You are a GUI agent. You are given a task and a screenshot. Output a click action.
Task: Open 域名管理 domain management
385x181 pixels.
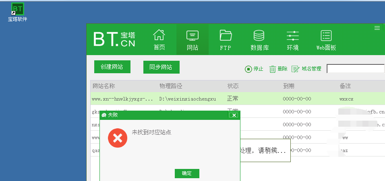[306, 69]
